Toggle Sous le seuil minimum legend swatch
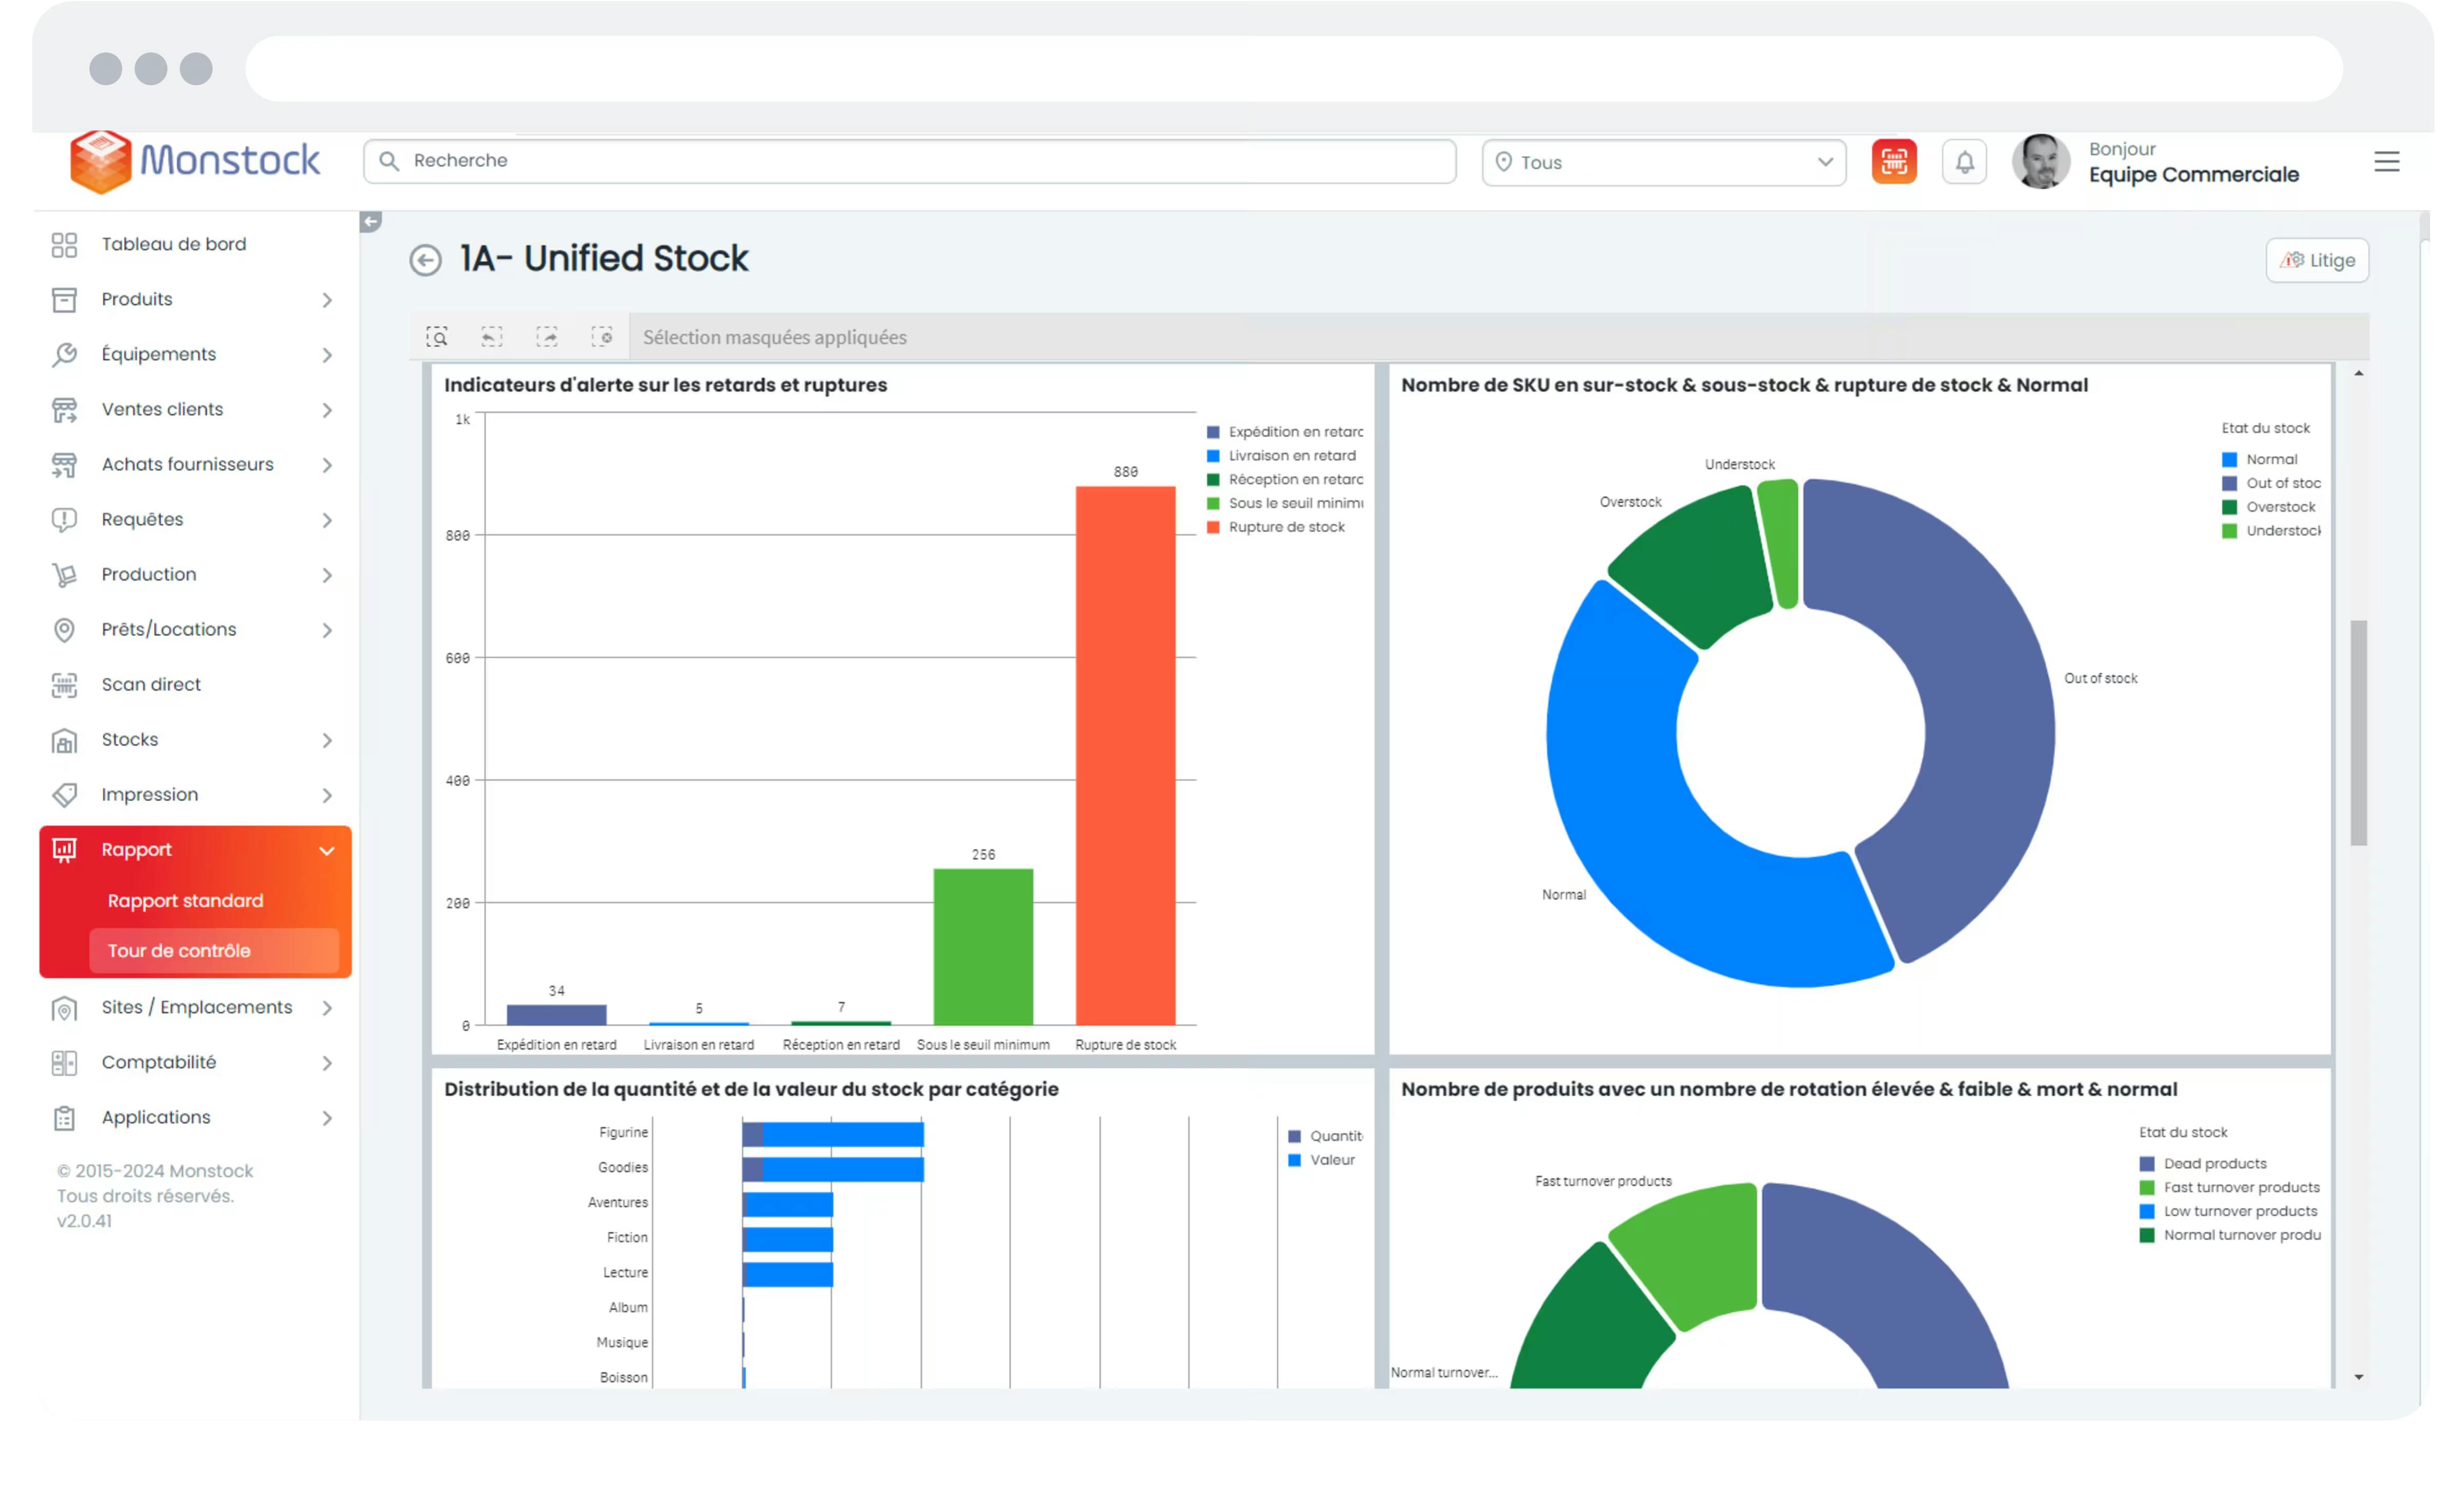This screenshot has height=1485, width=2464. [1213, 503]
